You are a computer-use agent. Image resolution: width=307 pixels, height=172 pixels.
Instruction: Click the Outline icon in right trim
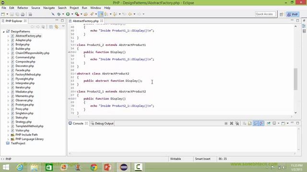click(304, 26)
